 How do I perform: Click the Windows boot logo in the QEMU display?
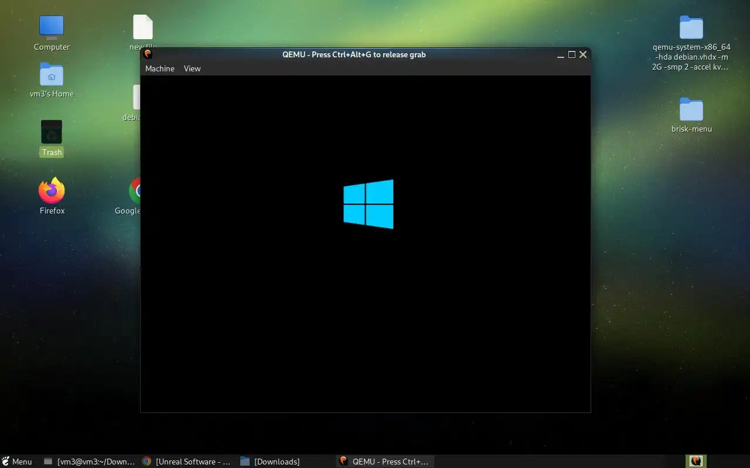click(369, 204)
